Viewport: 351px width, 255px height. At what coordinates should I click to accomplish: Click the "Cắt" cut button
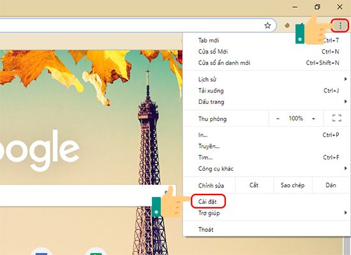click(254, 186)
